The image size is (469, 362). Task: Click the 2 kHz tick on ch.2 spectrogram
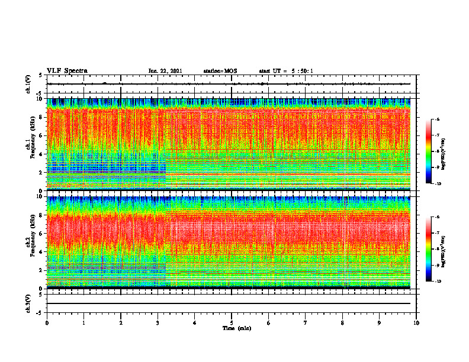click(x=41, y=270)
